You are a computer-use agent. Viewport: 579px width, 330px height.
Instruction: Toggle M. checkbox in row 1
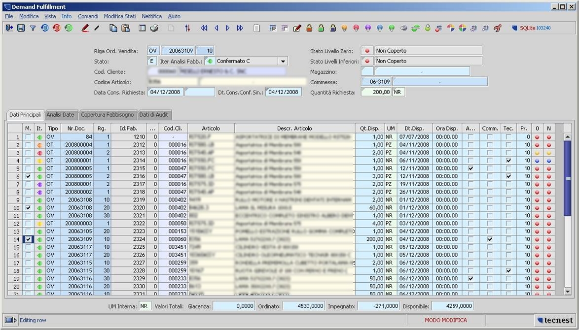[28, 137]
